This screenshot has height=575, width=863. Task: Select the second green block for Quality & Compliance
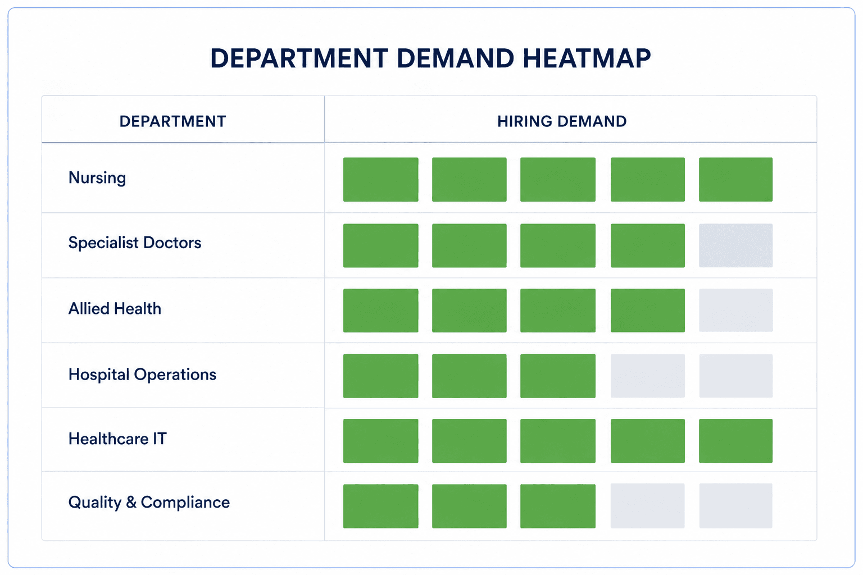469,506
